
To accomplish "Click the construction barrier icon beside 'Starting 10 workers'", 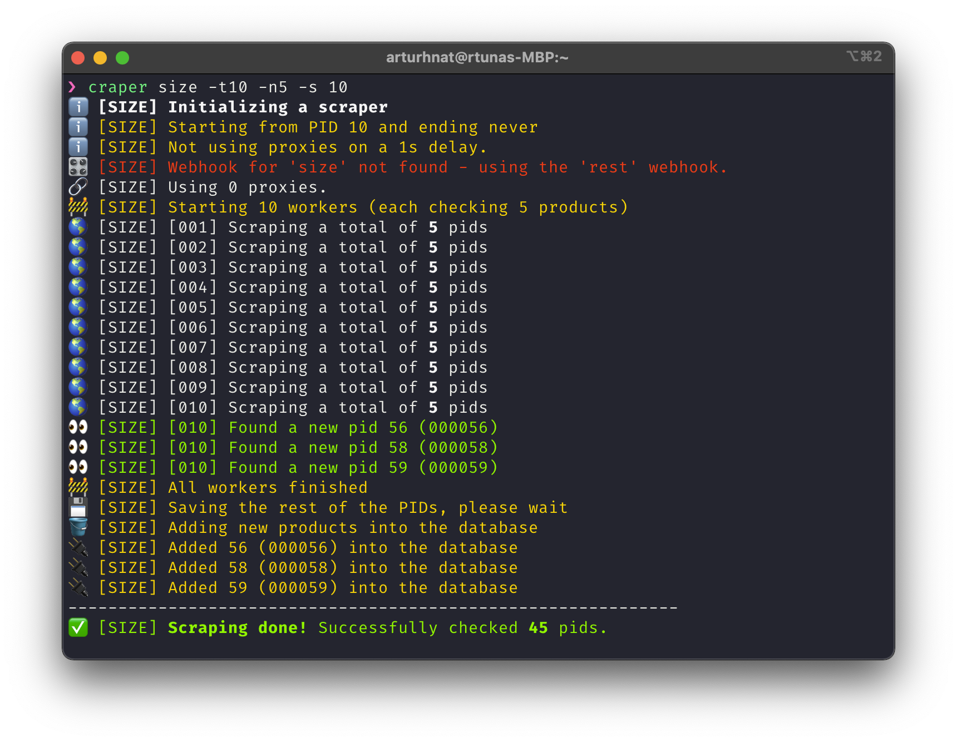I will click(x=78, y=207).
